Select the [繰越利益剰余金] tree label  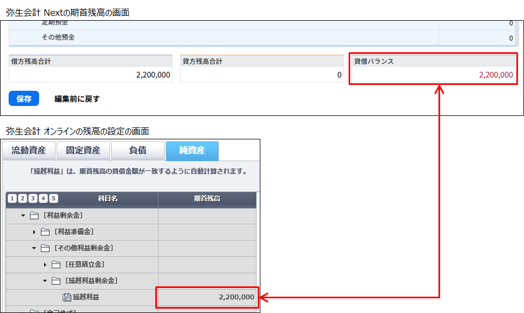pos(92,281)
